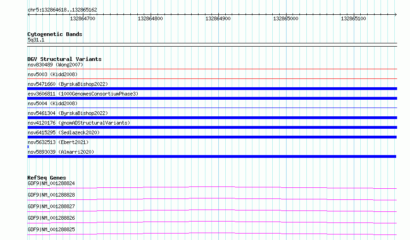Click ruler position label 132865100
The height and width of the screenshot is (240, 410).
click(353, 18)
